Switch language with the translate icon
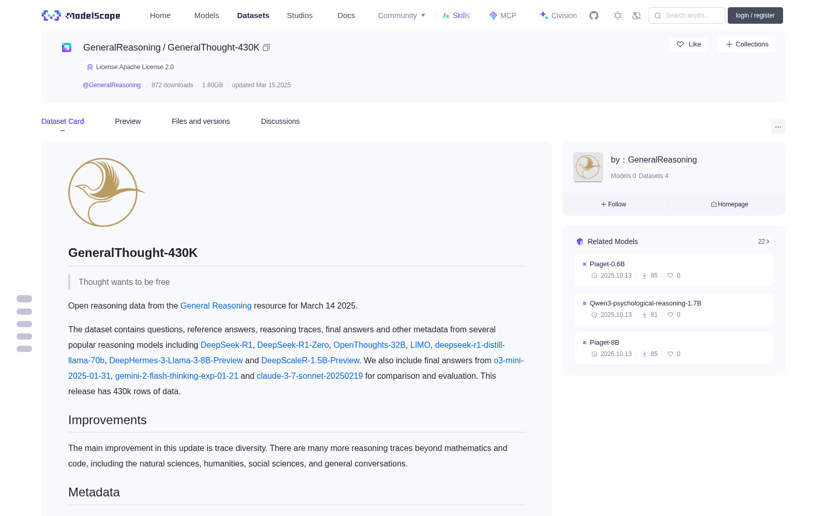 tap(636, 15)
